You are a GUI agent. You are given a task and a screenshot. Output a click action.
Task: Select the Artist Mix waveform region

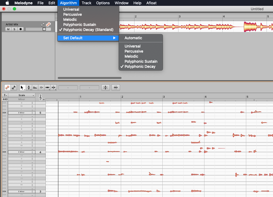click(196, 27)
